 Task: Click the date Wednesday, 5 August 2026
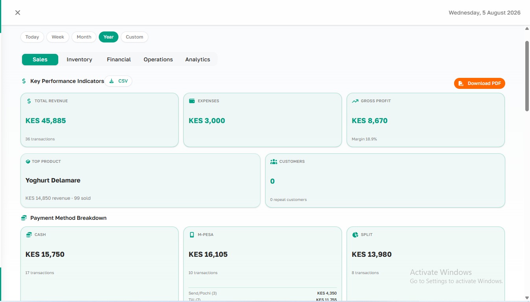484,13
